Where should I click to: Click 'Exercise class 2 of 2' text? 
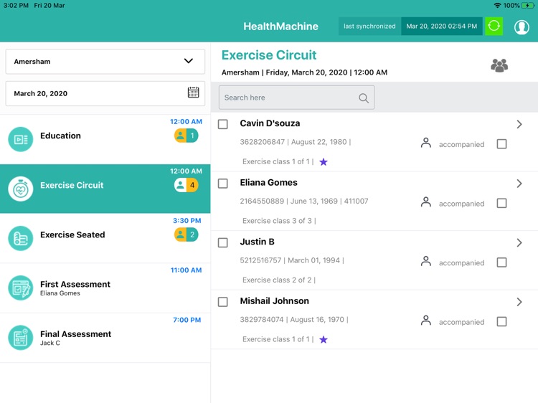point(277,280)
